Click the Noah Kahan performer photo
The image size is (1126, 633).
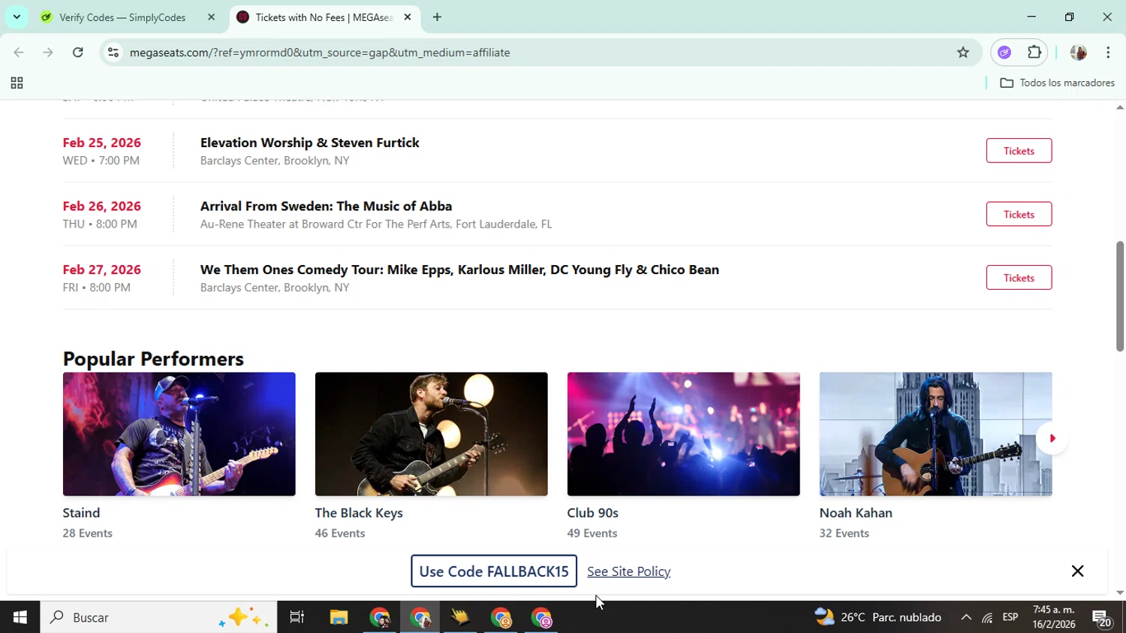[x=936, y=434]
